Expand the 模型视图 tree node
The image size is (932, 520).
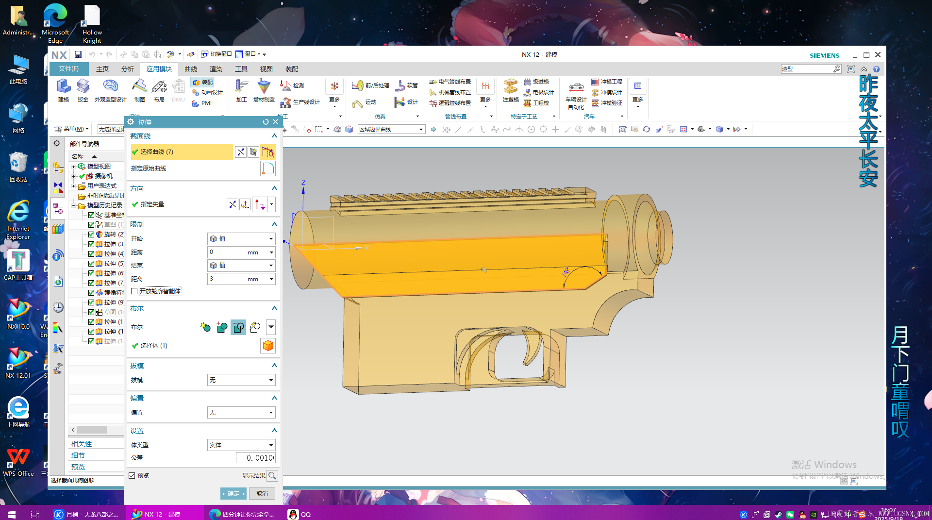tap(74, 167)
